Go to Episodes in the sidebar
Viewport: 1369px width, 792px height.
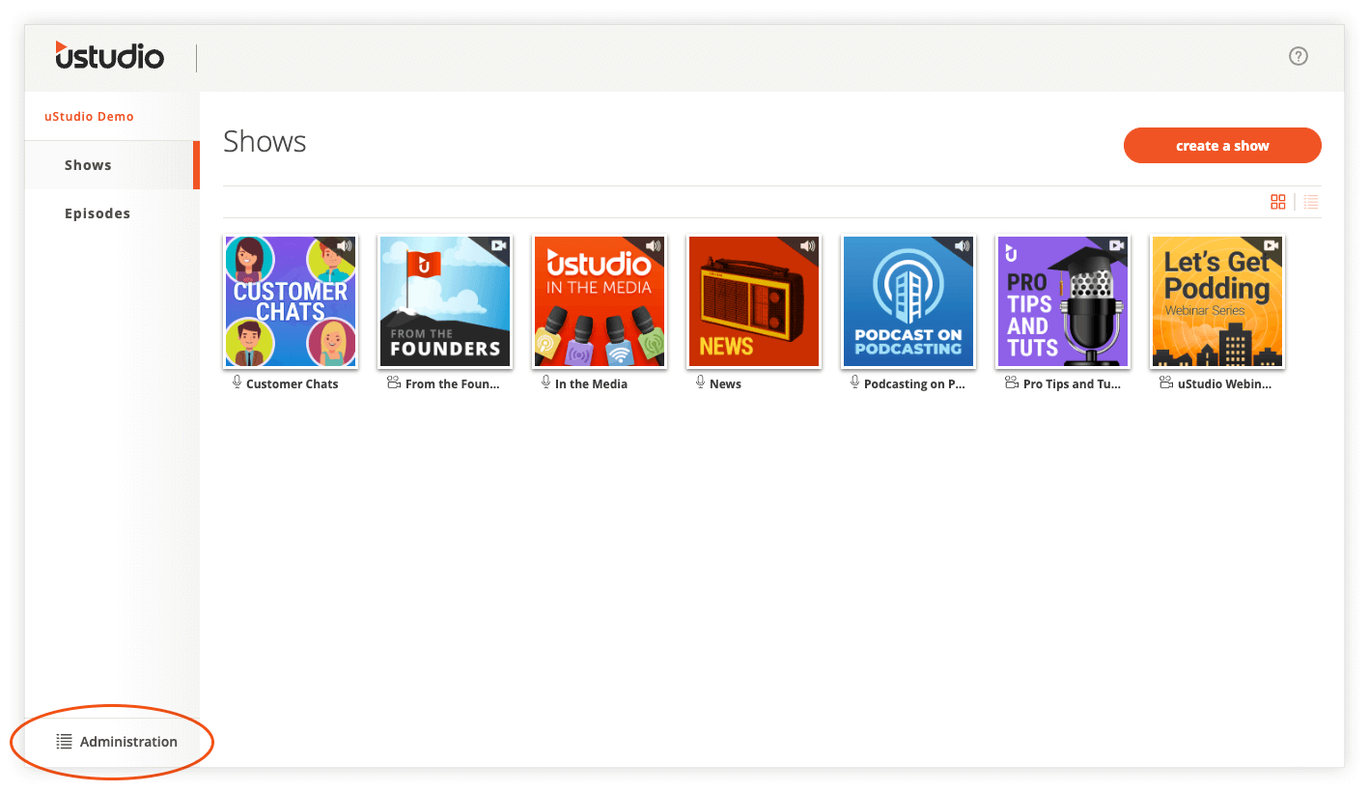[112, 213]
